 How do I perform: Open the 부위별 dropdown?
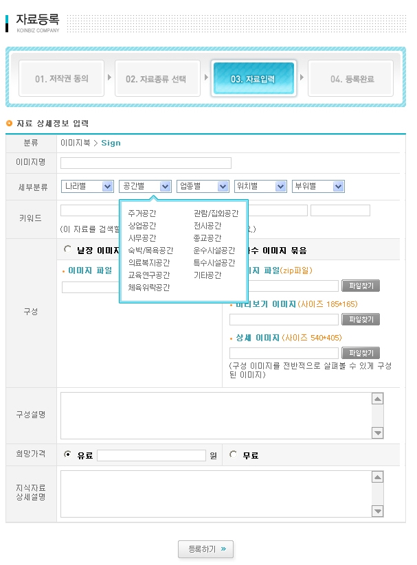(318, 186)
